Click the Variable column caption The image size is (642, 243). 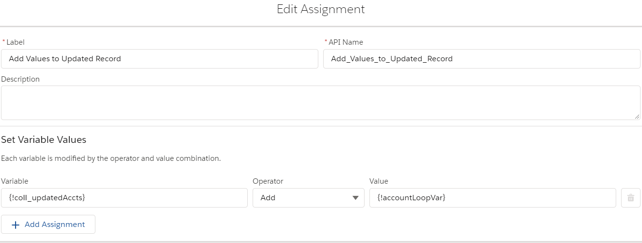coord(15,181)
